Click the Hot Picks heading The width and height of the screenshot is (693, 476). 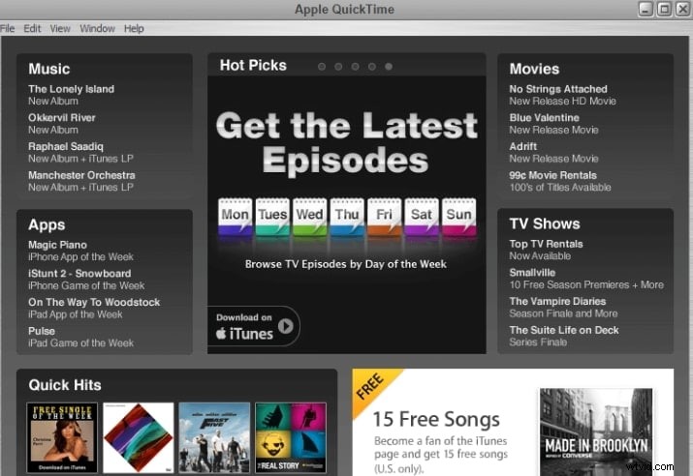pyautogui.click(x=253, y=65)
